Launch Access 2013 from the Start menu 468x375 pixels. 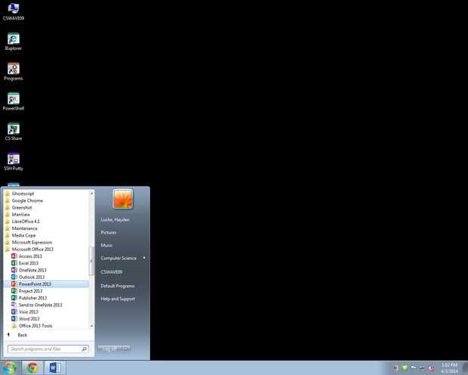click(x=26, y=256)
